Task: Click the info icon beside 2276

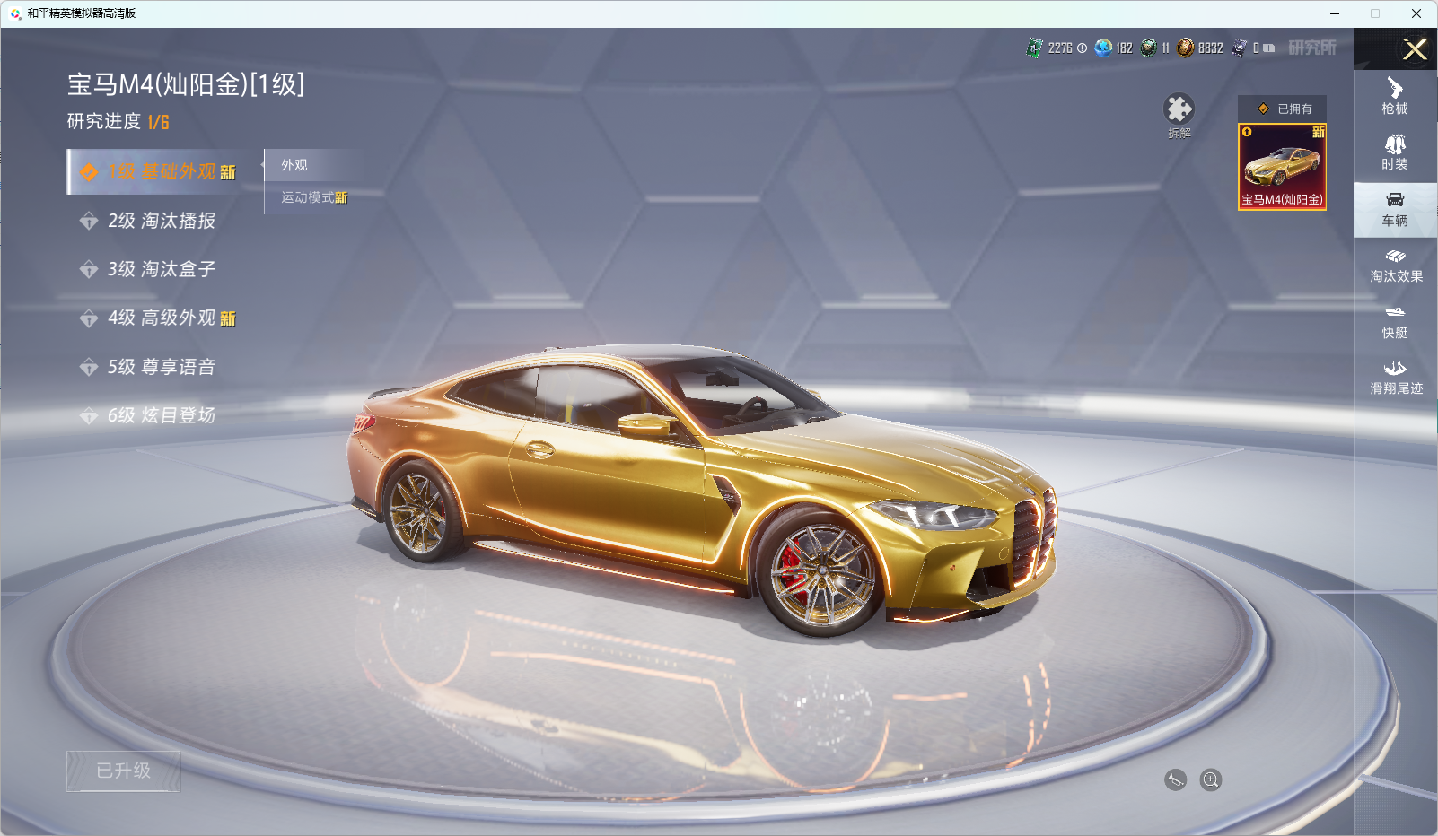Action: tap(1082, 48)
